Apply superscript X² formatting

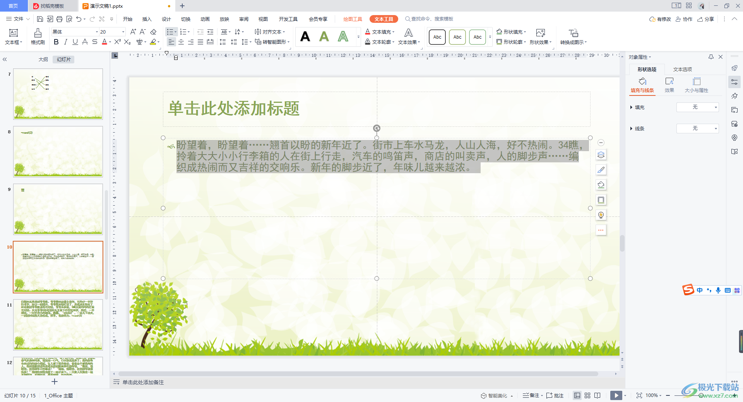click(x=118, y=42)
